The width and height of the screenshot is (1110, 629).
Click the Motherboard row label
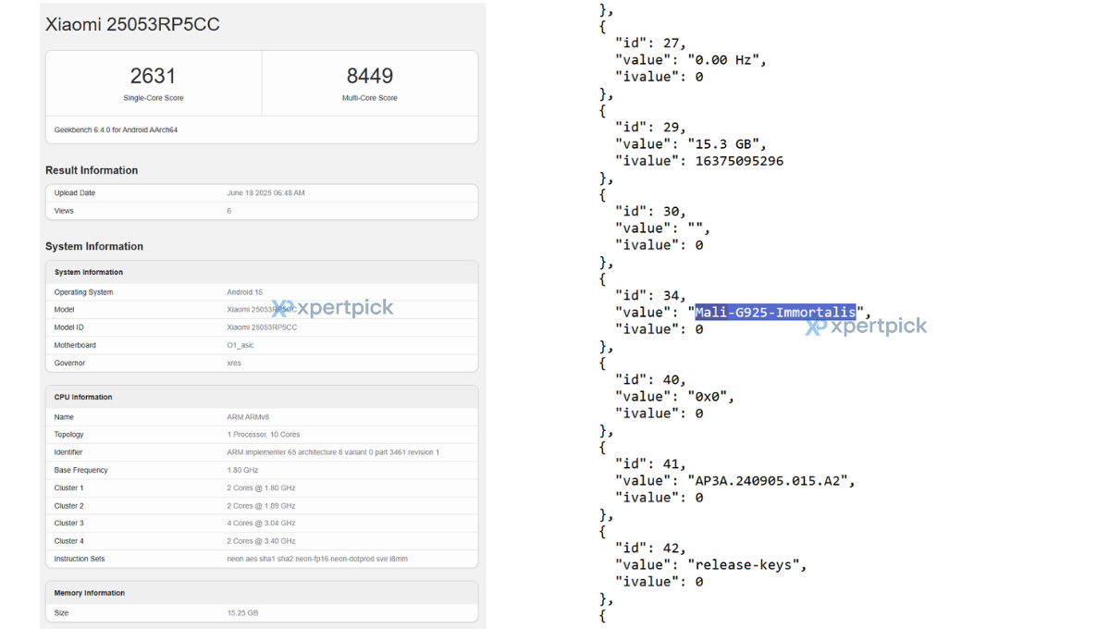click(x=75, y=345)
